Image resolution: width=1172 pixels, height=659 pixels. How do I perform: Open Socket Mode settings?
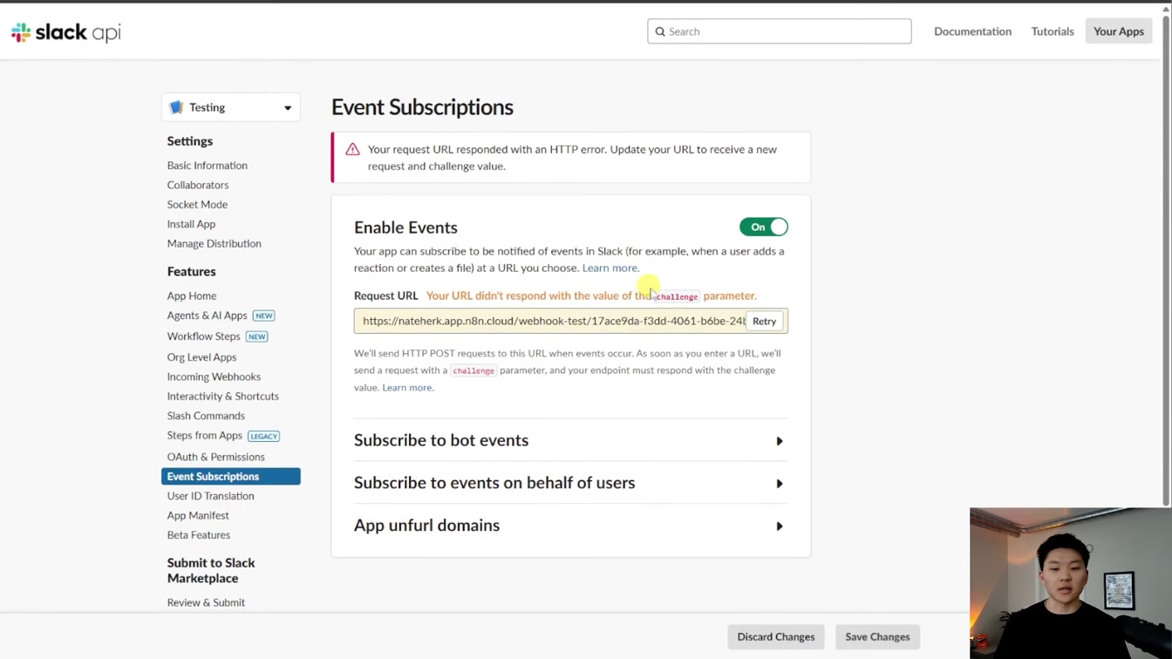(x=197, y=205)
